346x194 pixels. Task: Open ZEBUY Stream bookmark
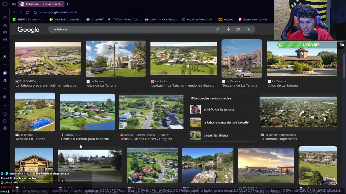click(27, 19)
